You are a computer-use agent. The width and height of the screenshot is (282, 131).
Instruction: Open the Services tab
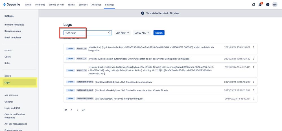click(83, 5)
